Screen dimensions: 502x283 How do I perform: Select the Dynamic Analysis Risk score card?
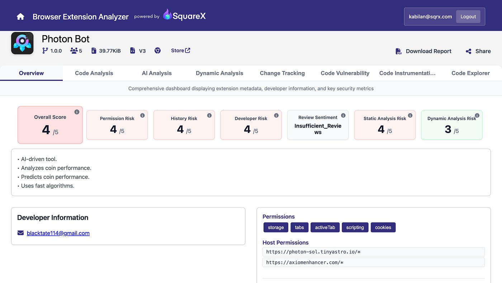(452, 125)
